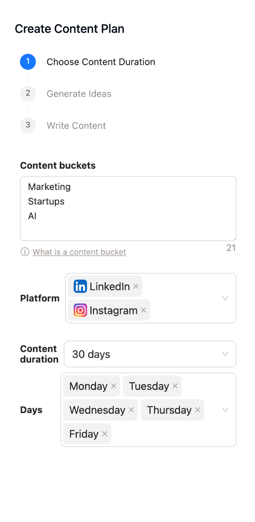Screen dimensions: 255x522
Task: Remove Instagram from selected platforms
Action: coord(143,310)
